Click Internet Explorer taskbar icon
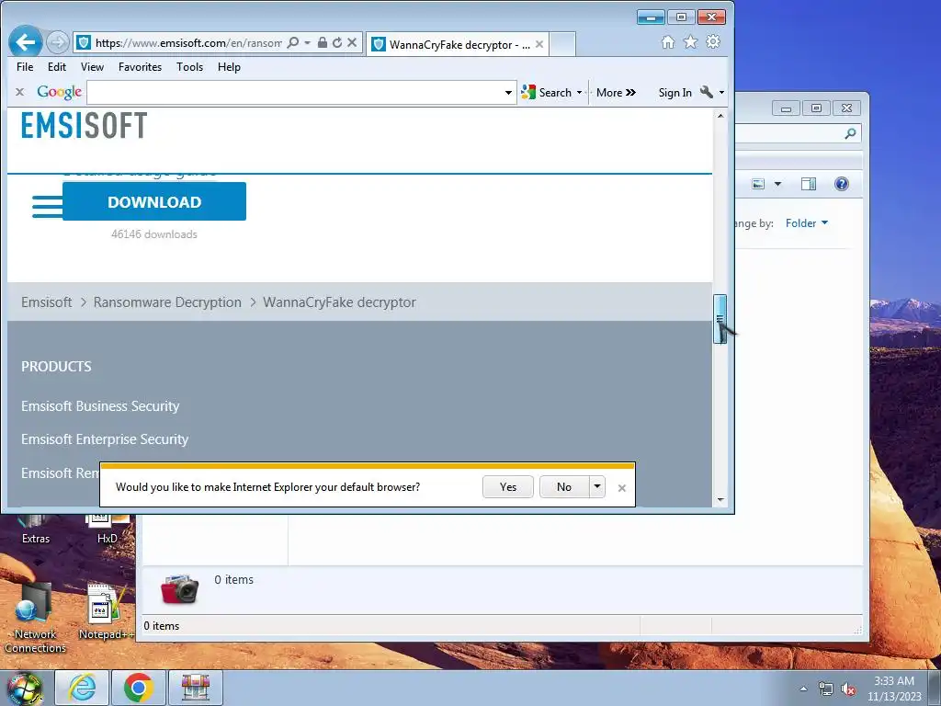Image resolution: width=941 pixels, height=706 pixels. coord(82,688)
